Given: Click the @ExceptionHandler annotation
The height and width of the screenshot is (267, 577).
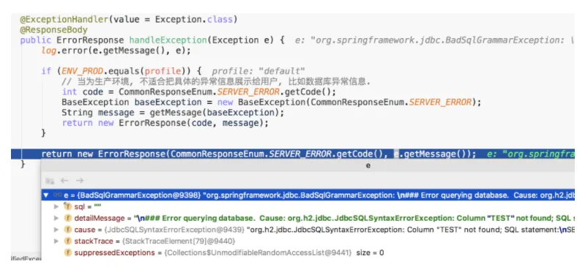Looking at the screenshot, I should coord(64,19).
